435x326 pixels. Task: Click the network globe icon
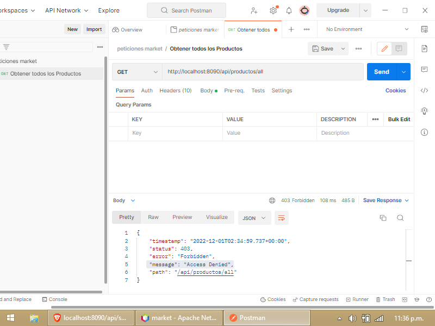(x=272, y=200)
